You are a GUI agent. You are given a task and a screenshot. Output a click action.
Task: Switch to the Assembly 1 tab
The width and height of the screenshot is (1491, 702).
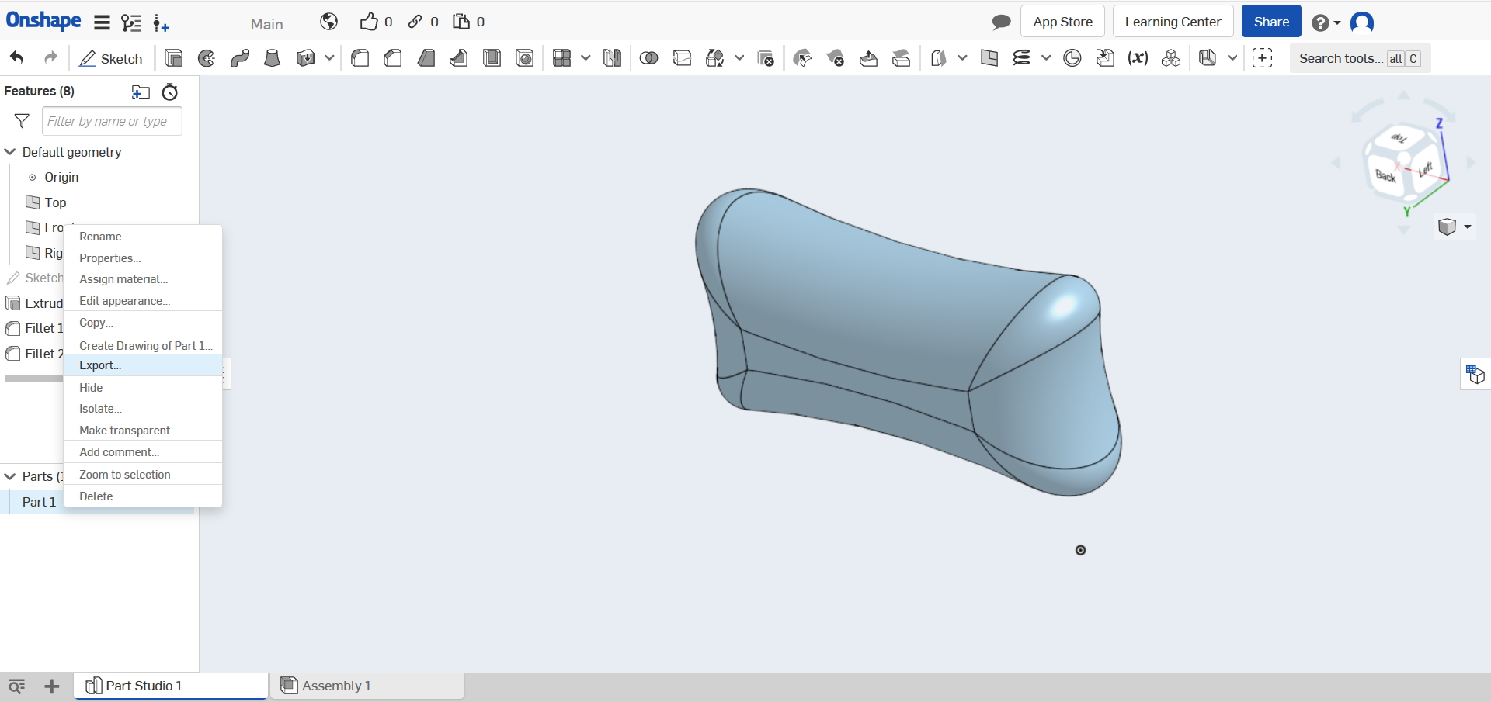tap(335, 686)
